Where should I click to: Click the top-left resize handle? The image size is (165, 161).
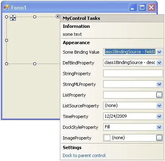click(x=6, y=17)
